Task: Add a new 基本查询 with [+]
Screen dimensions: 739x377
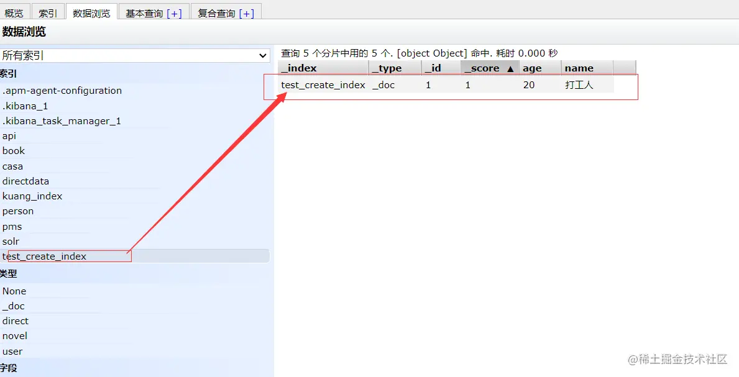Action: point(174,13)
